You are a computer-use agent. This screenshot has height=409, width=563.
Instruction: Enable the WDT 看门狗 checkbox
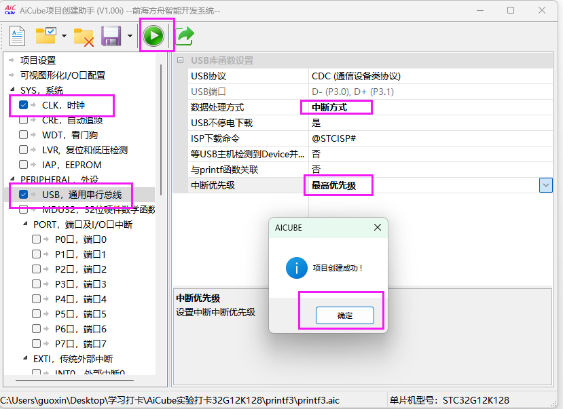point(23,135)
